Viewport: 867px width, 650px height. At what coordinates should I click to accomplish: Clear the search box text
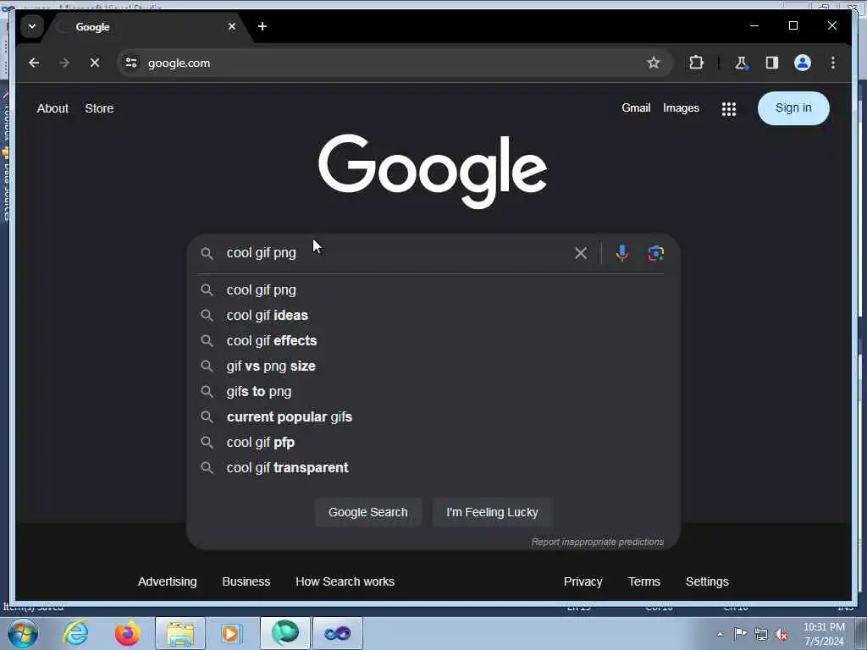tap(581, 253)
